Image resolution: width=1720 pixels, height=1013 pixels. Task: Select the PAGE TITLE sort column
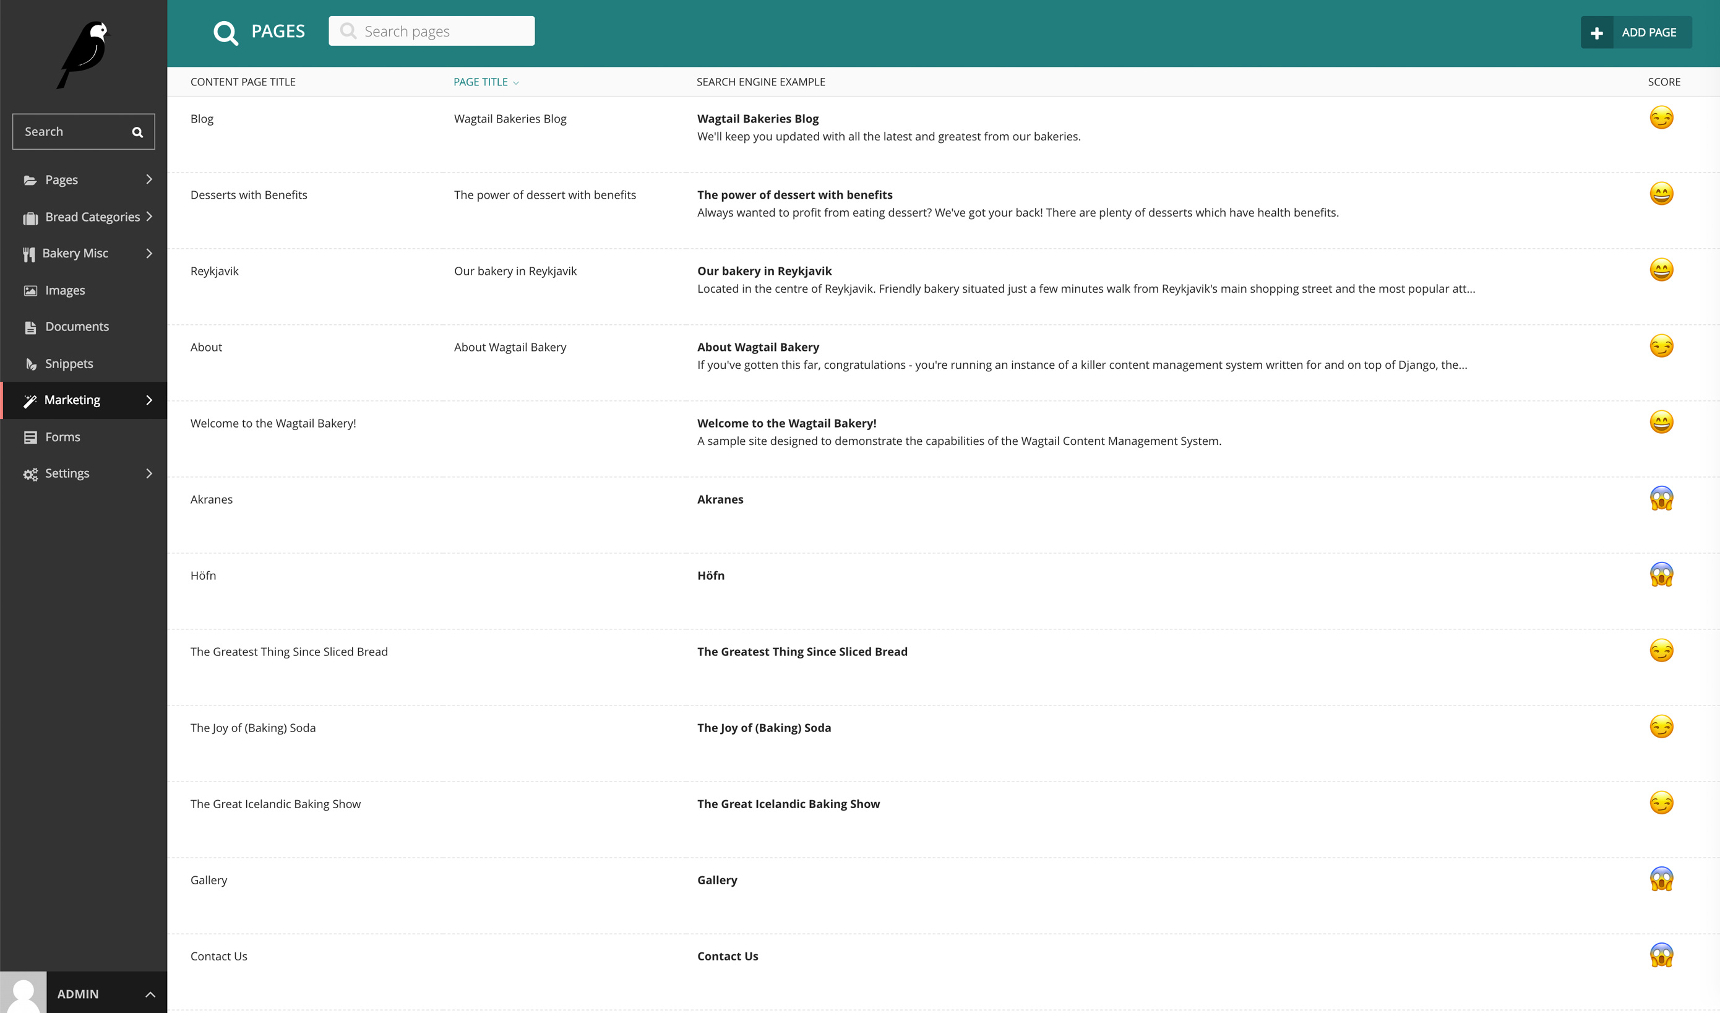pos(486,81)
